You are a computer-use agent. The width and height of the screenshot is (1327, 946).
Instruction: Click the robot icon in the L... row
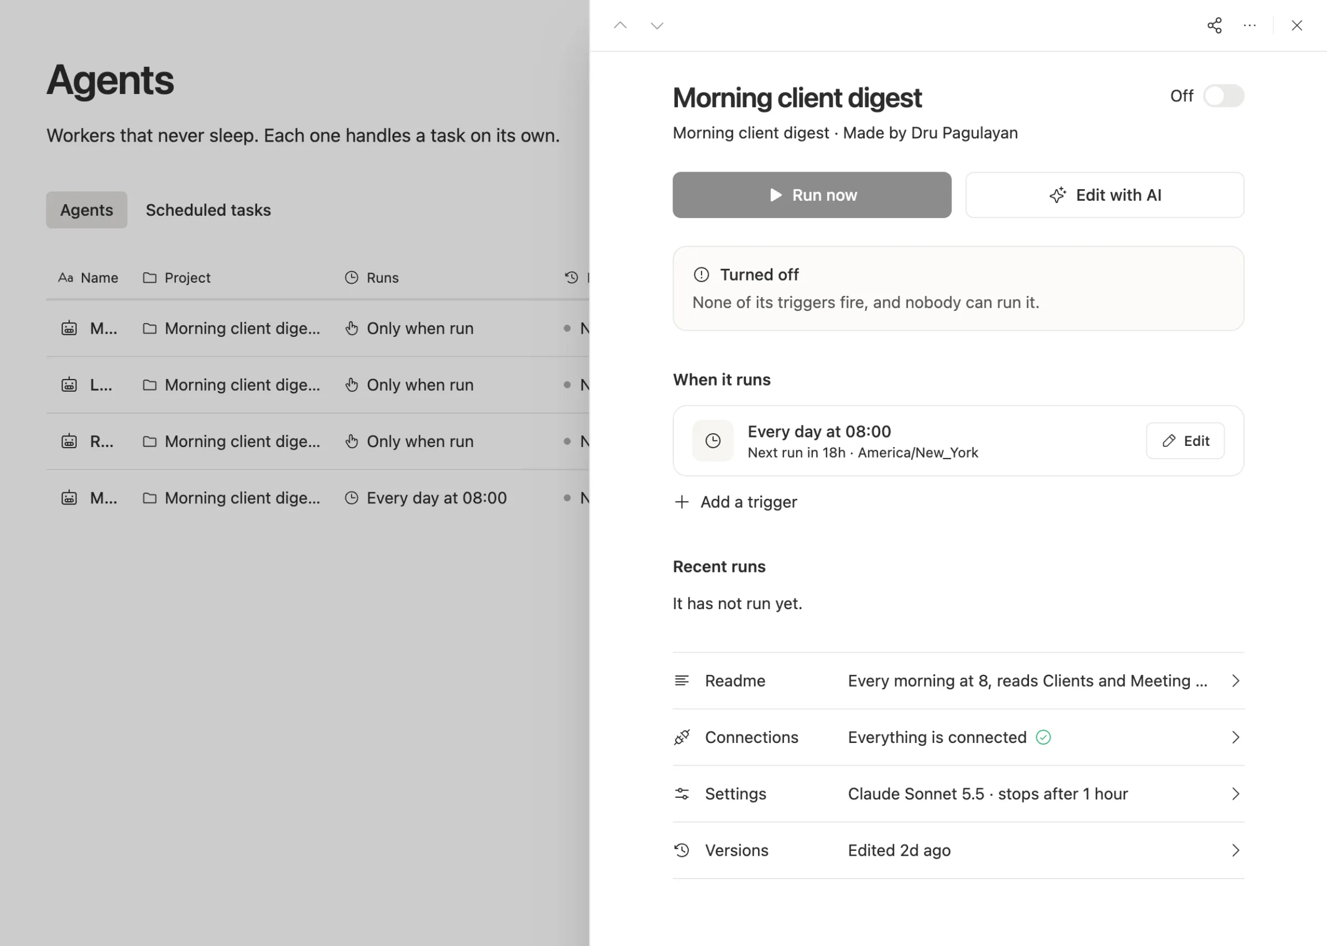point(69,385)
